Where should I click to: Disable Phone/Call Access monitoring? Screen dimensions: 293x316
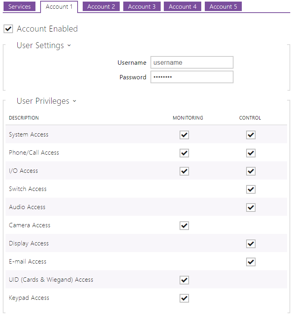click(184, 153)
